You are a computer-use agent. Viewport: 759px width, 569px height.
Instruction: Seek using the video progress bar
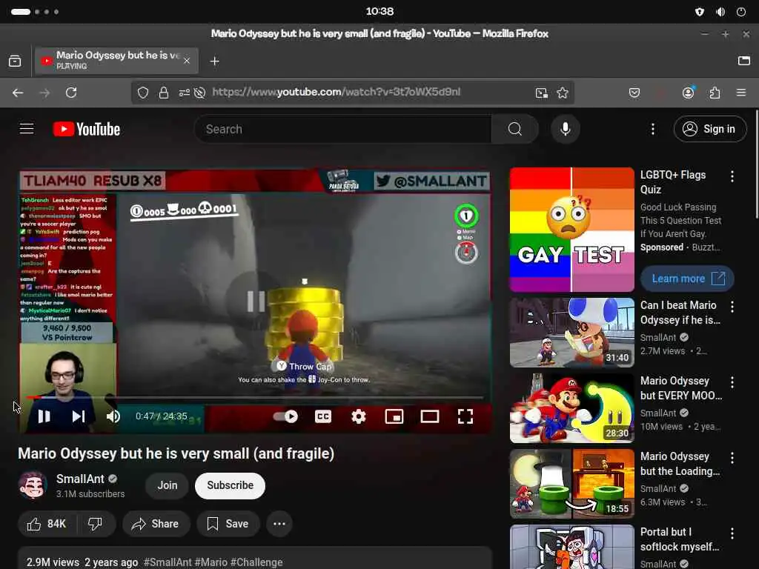[x=255, y=397]
